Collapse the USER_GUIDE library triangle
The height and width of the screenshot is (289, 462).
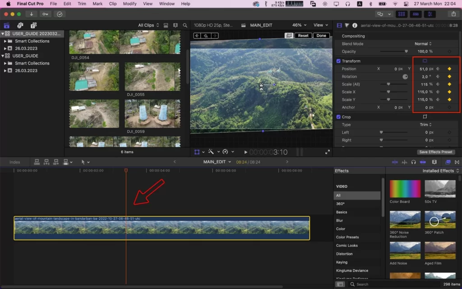pyautogui.click(x=3, y=56)
